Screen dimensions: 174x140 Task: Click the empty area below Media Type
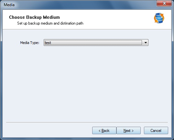coord(87,83)
